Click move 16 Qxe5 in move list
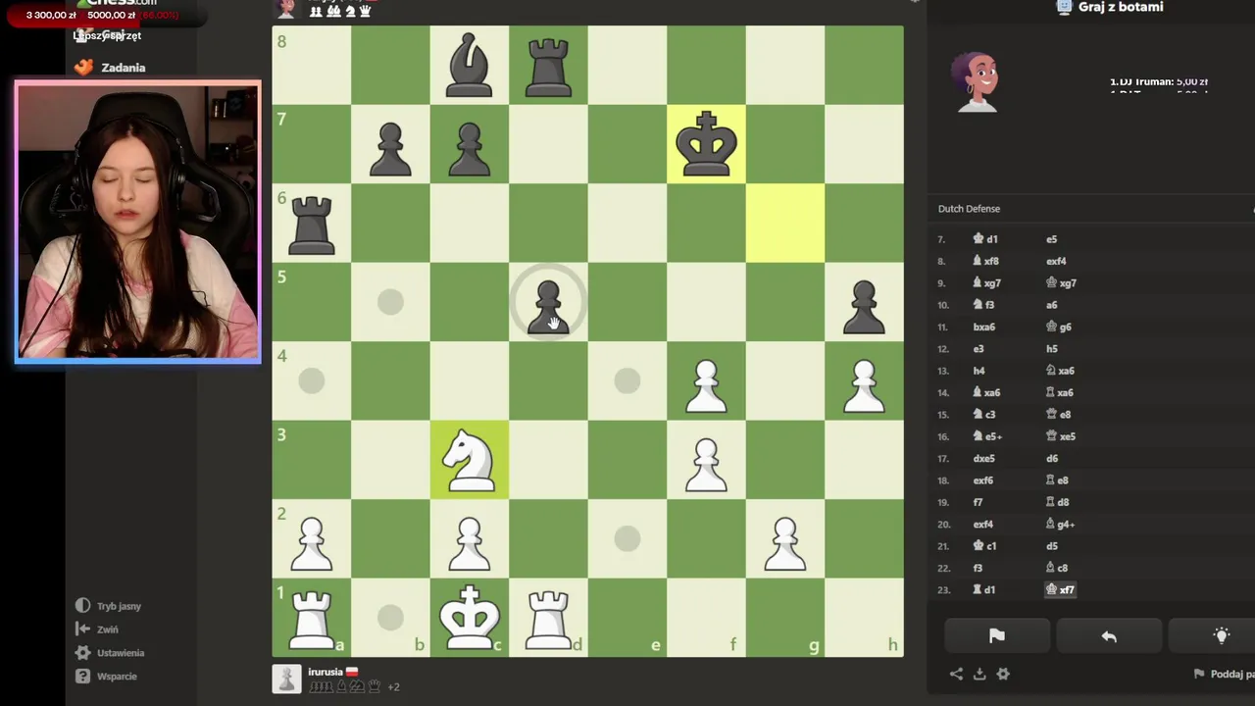 (x=1061, y=436)
